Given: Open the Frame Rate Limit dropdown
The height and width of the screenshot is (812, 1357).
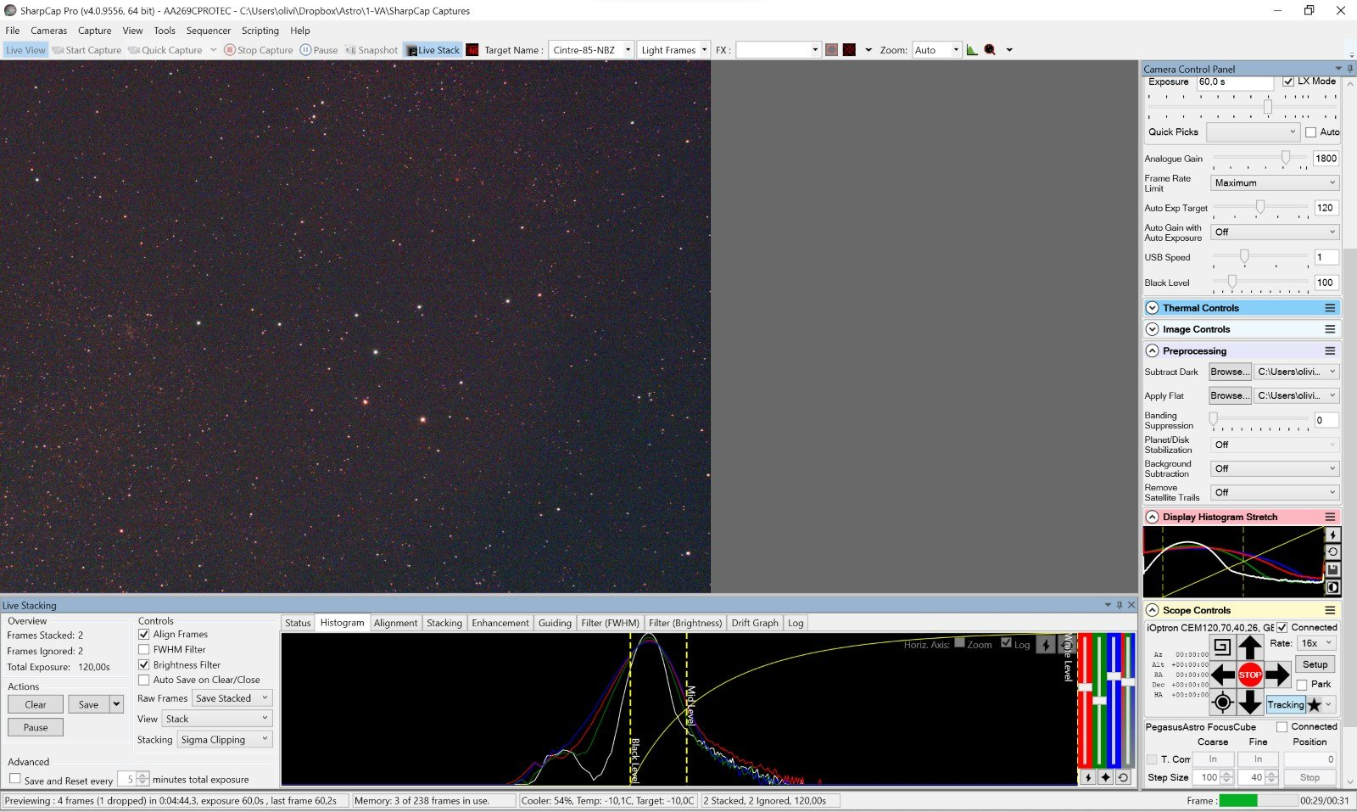Looking at the screenshot, I should pos(1274,183).
